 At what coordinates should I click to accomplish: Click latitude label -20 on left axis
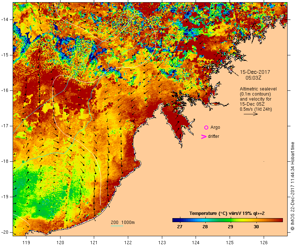[x=5, y=232]
